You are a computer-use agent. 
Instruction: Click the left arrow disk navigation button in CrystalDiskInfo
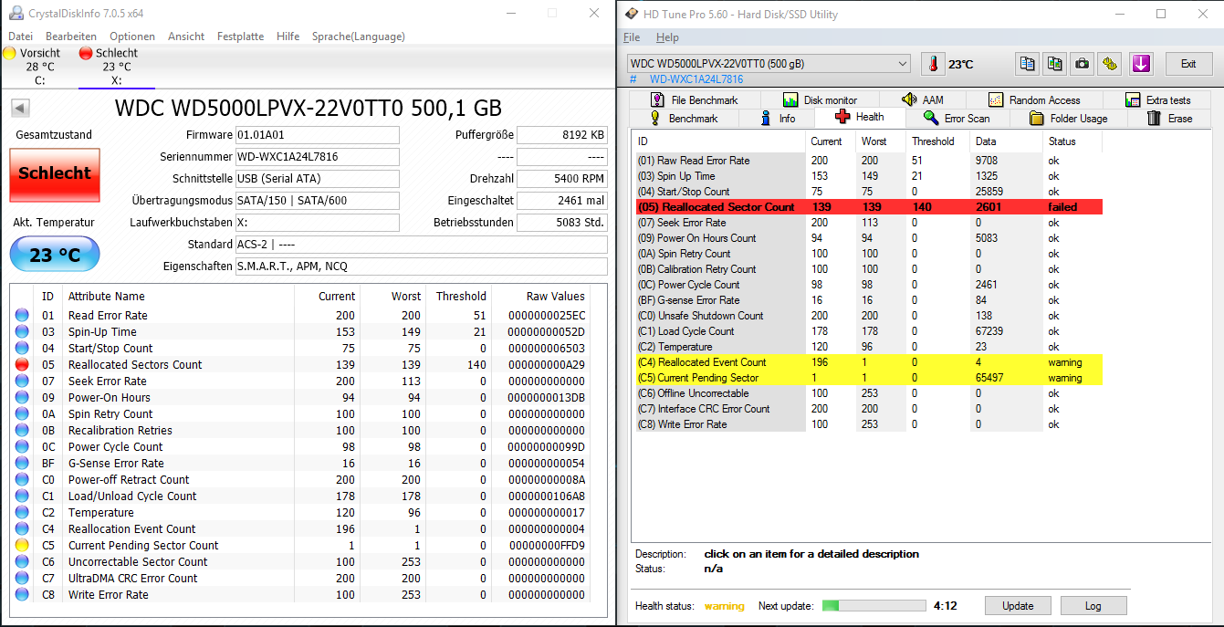coord(20,108)
